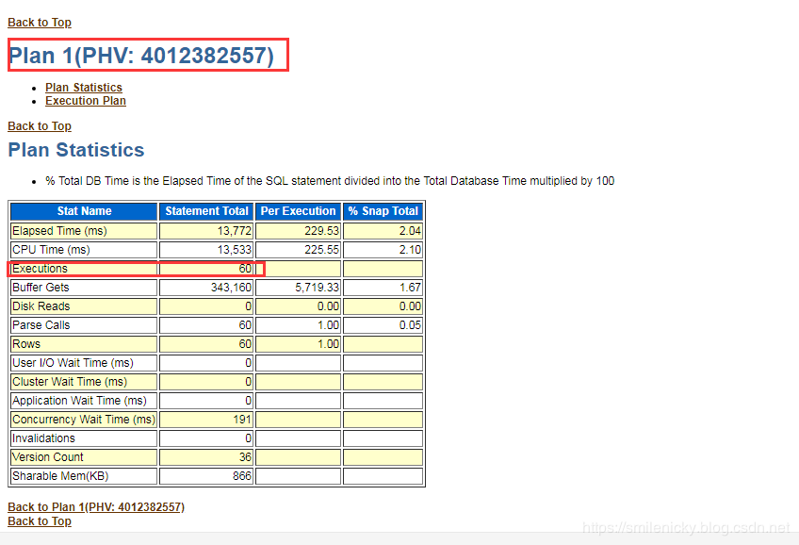Select the Invalidations row label

(43, 438)
